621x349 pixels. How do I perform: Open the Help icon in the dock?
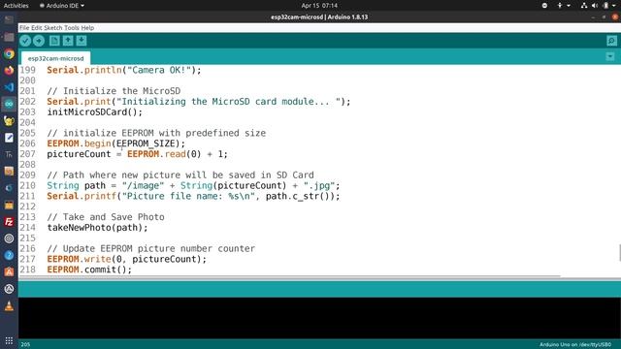(9, 256)
